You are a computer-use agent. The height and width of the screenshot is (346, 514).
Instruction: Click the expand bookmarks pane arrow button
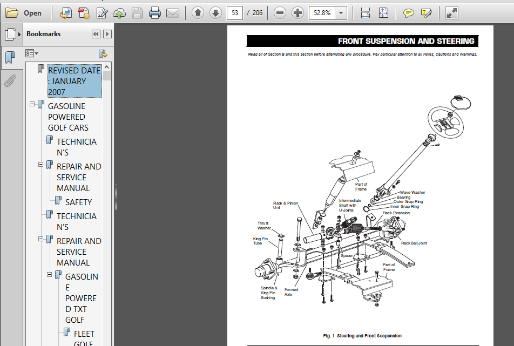[107, 34]
